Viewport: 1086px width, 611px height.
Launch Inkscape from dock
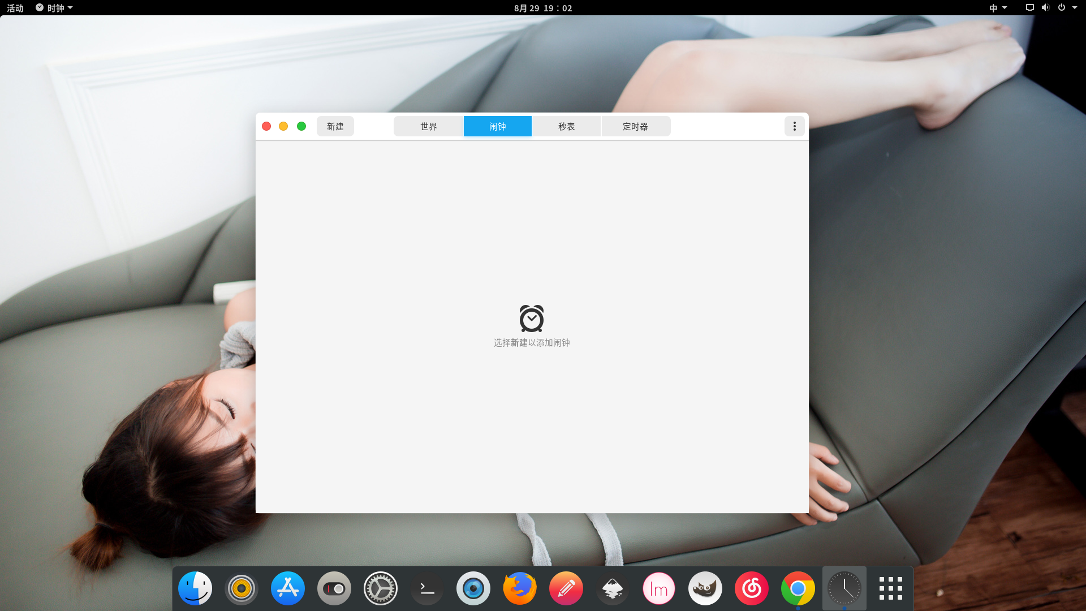(x=613, y=588)
